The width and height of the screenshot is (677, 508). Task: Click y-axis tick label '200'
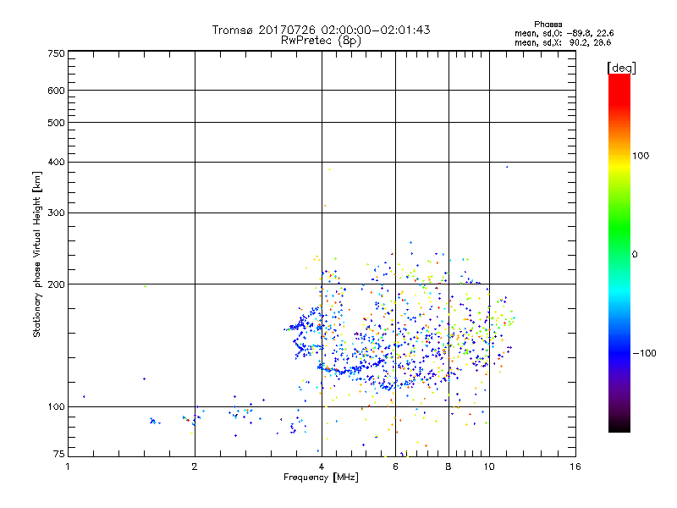[57, 284]
